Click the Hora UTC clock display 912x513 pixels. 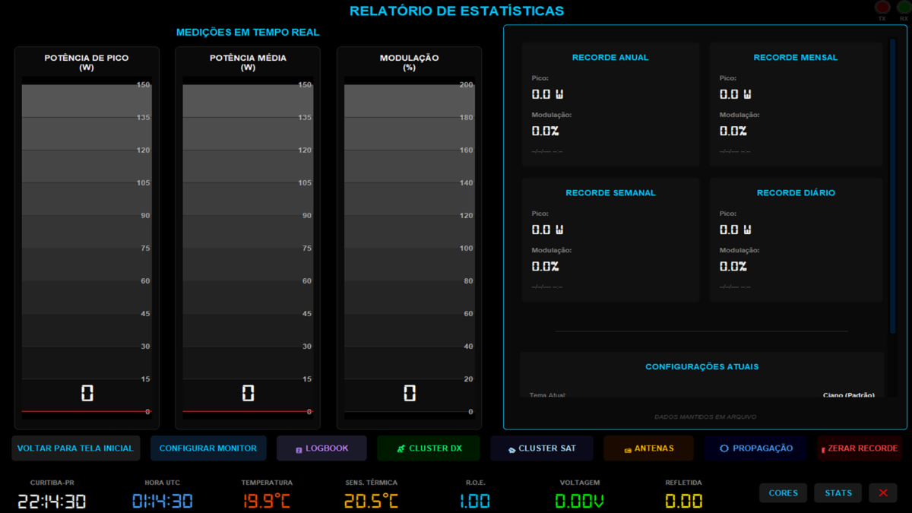point(162,501)
